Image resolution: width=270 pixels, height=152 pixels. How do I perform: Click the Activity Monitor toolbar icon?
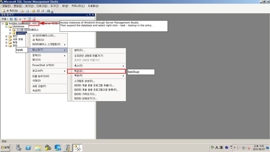tap(48, 11)
